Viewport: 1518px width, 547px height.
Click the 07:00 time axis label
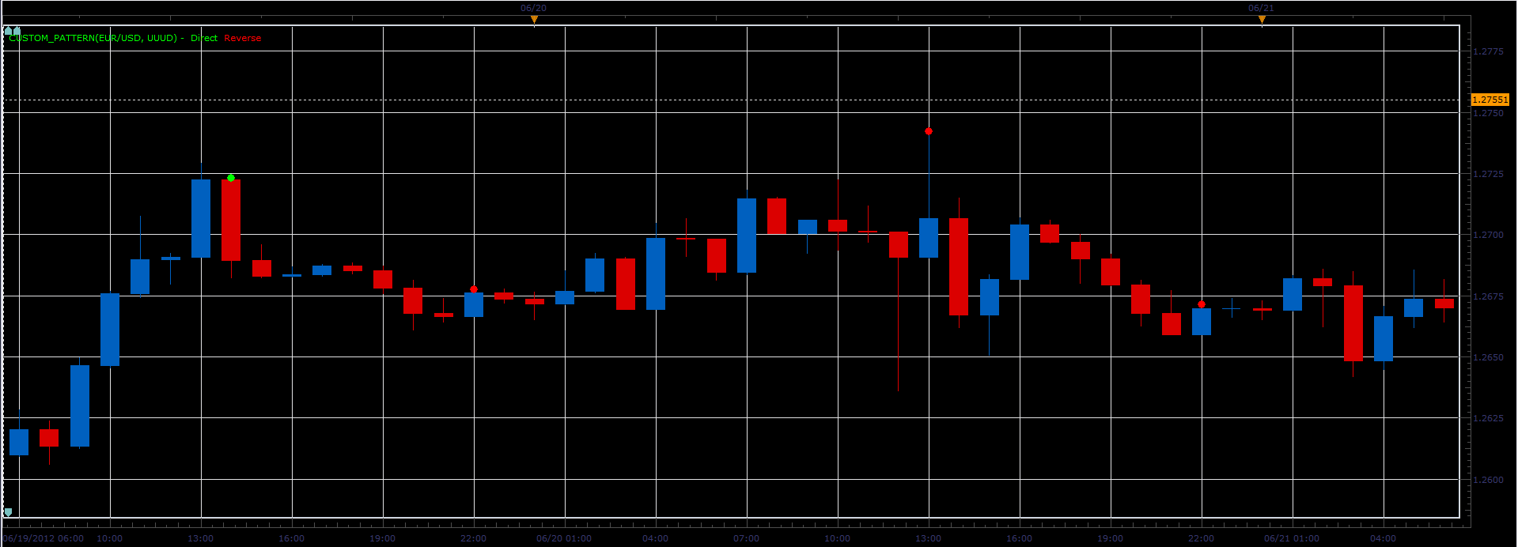(x=747, y=538)
